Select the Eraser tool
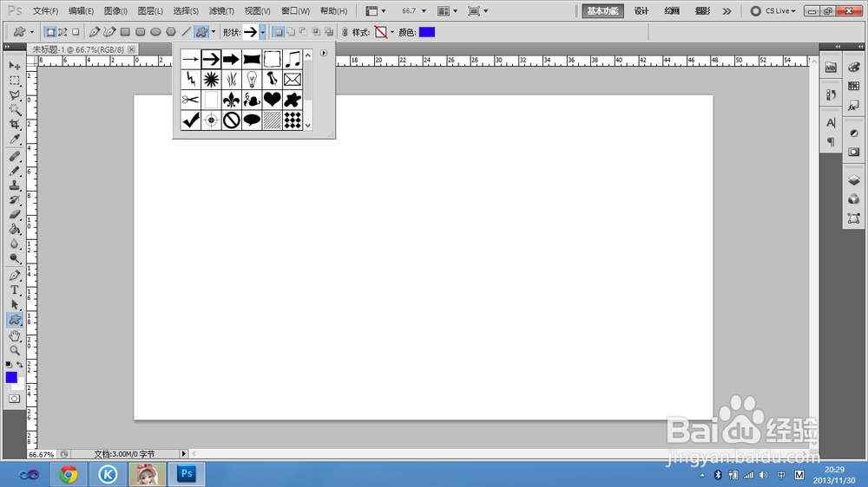Screen dimensions: 868x487 pos(15,215)
